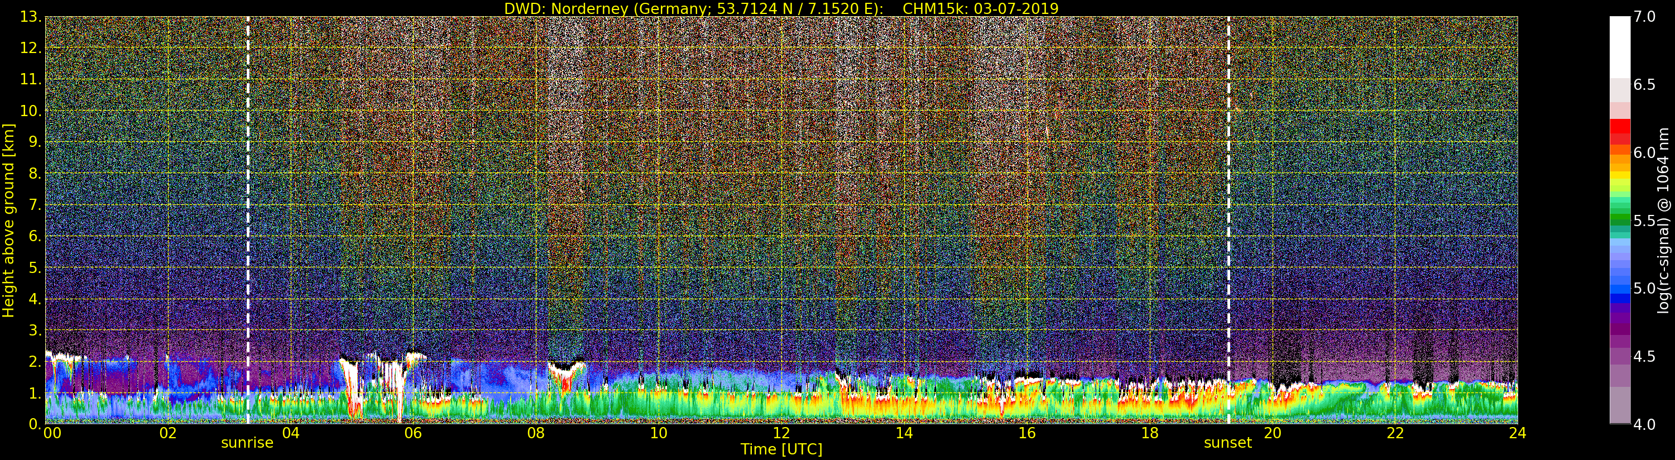The height and width of the screenshot is (460, 1675).
Task: Click colorbar tick value 4.5
Action: coord(1644,356)
